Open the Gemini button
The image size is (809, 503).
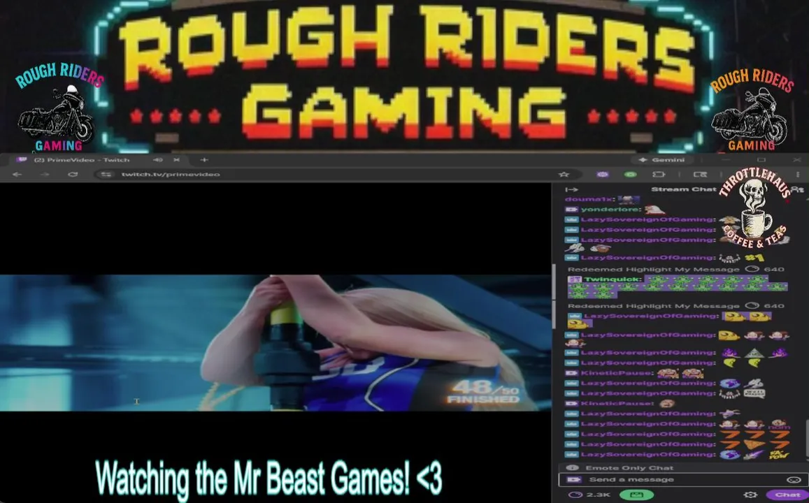tap(661, 160)
